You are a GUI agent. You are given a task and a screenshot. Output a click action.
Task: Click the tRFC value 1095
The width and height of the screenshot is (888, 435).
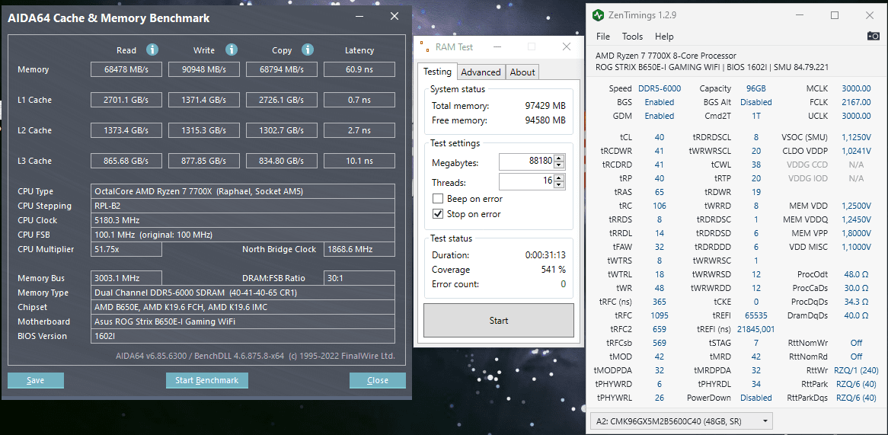coord(660,315)
